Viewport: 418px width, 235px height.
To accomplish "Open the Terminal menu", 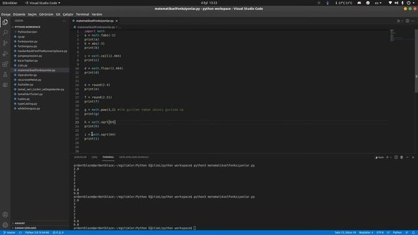I will (x=82, y=14).
